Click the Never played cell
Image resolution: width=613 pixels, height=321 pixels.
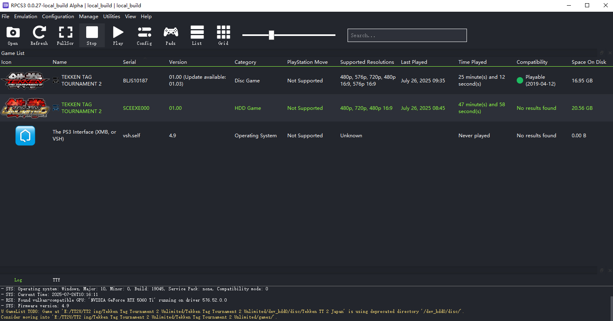474,135
